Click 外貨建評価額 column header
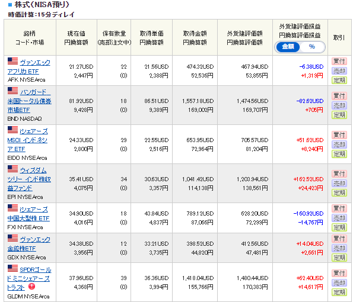Viewport: 353px width, 302px height. tap(244, 37)
